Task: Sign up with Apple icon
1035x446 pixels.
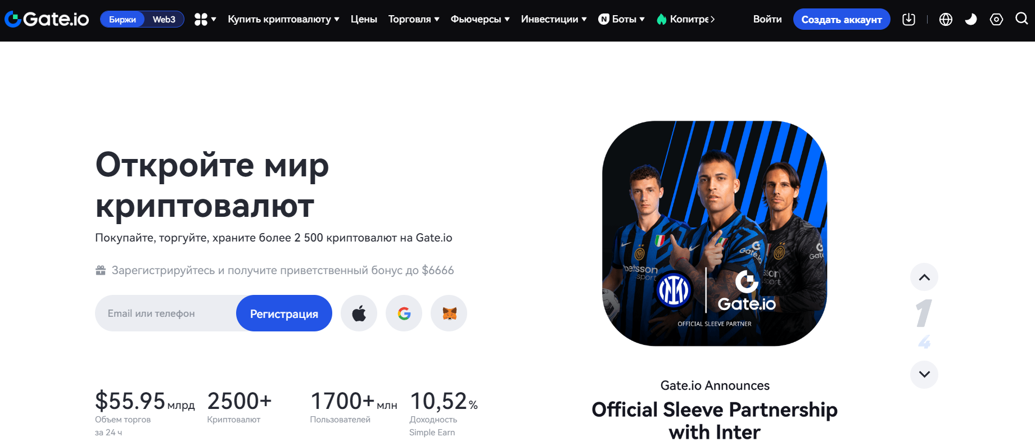Action: tap(359, 313)
